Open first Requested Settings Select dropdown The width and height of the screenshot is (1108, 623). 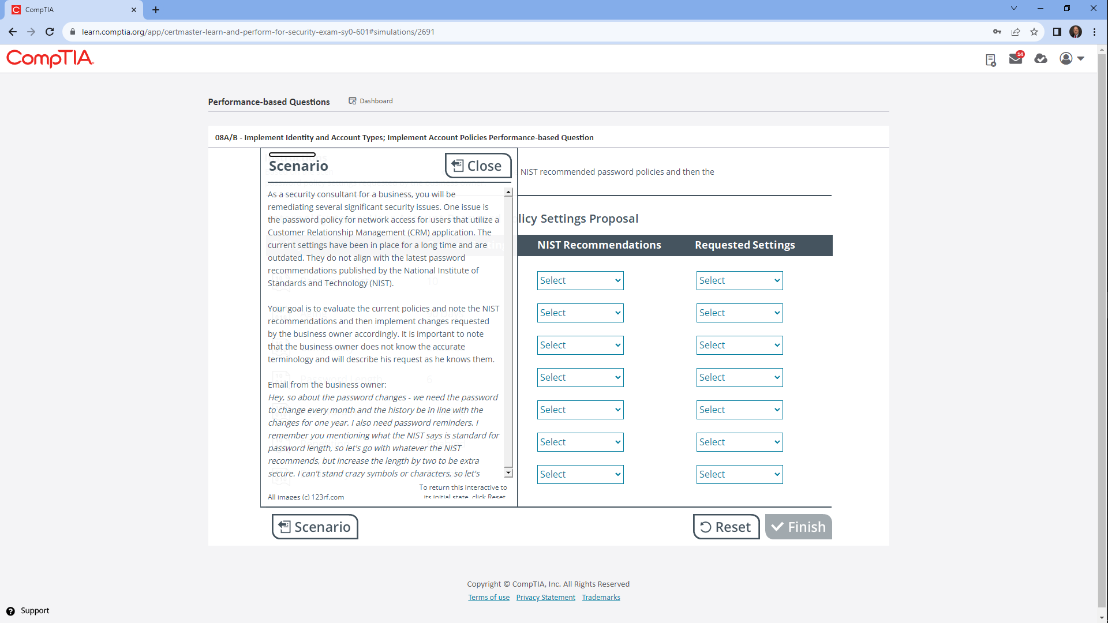tap(739, 281)
